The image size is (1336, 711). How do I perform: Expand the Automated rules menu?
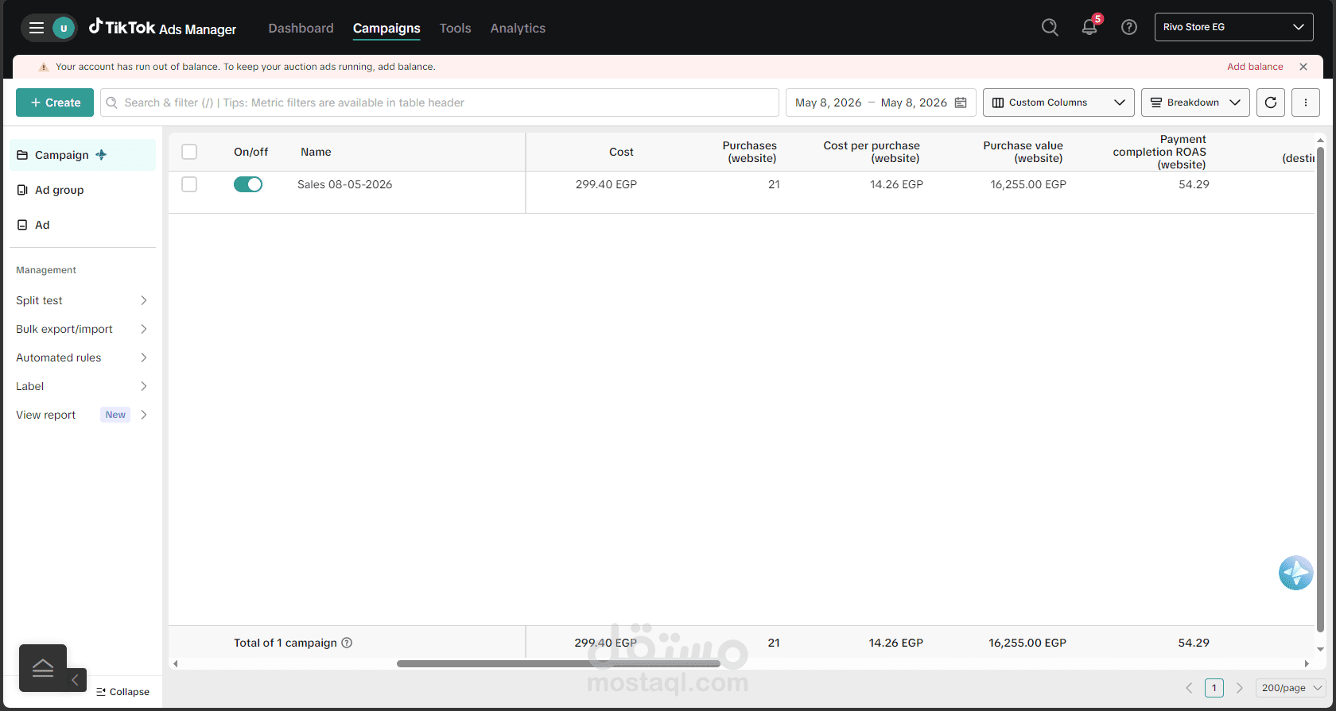pyautogui.click(x=81, y=357)
